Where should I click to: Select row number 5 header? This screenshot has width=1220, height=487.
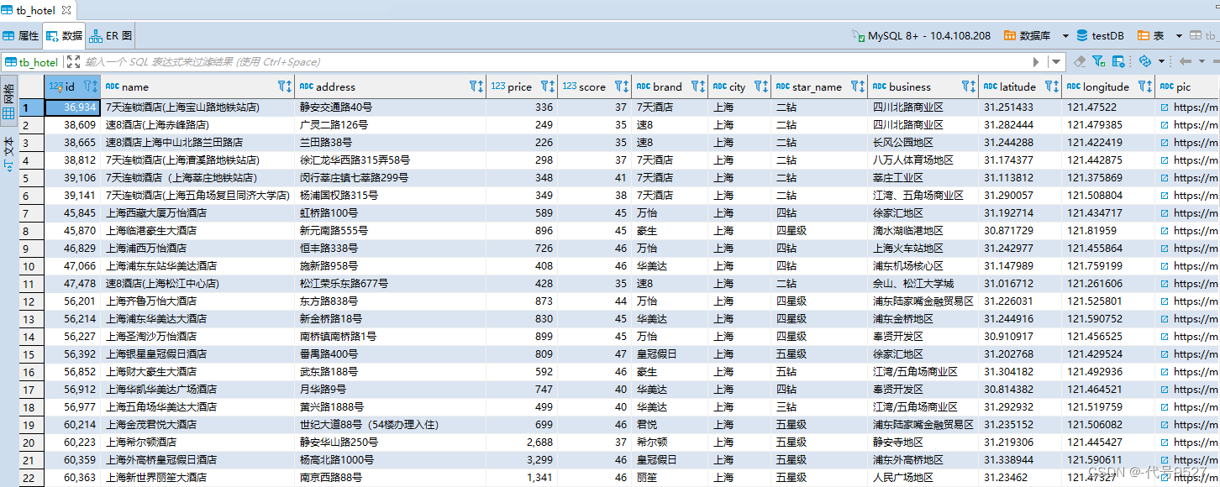pyautogui.click(x=31, y=178)
